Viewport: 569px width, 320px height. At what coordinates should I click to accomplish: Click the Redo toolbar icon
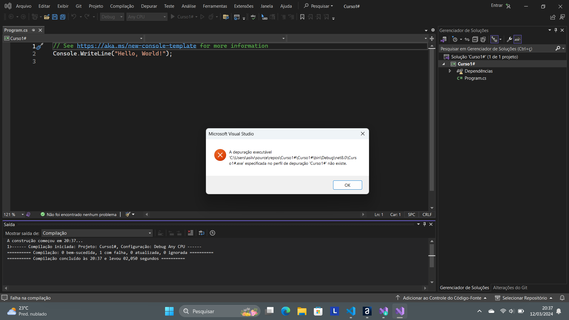87,17
